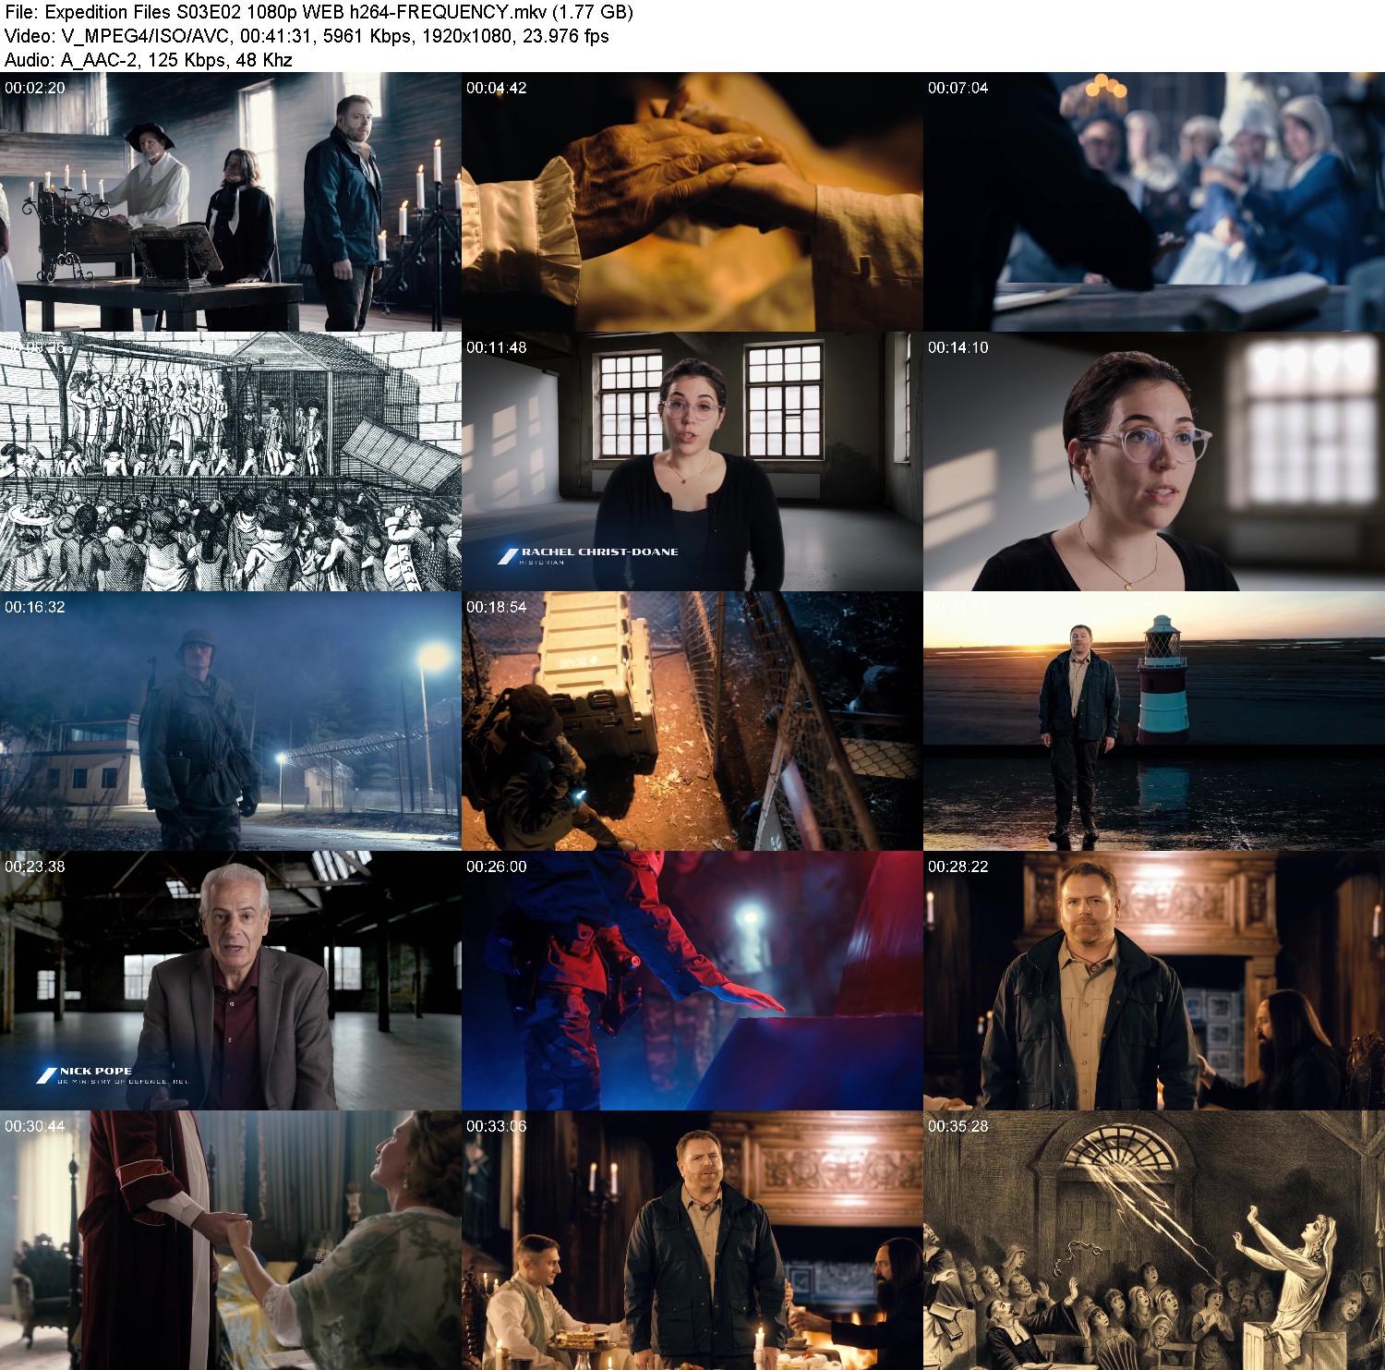Select the thumbnail timestamped 00:18:54
Image resolution: width=1385 pixels, height=1370 pixels.
[692, 721]
